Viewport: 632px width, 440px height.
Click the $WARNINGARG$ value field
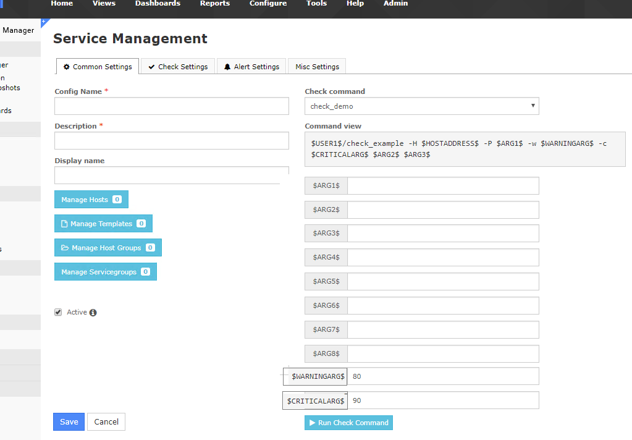coord(443,376)
